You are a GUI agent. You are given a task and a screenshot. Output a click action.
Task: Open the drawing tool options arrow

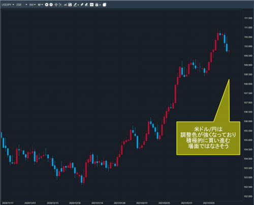click(x=78, y=5)
